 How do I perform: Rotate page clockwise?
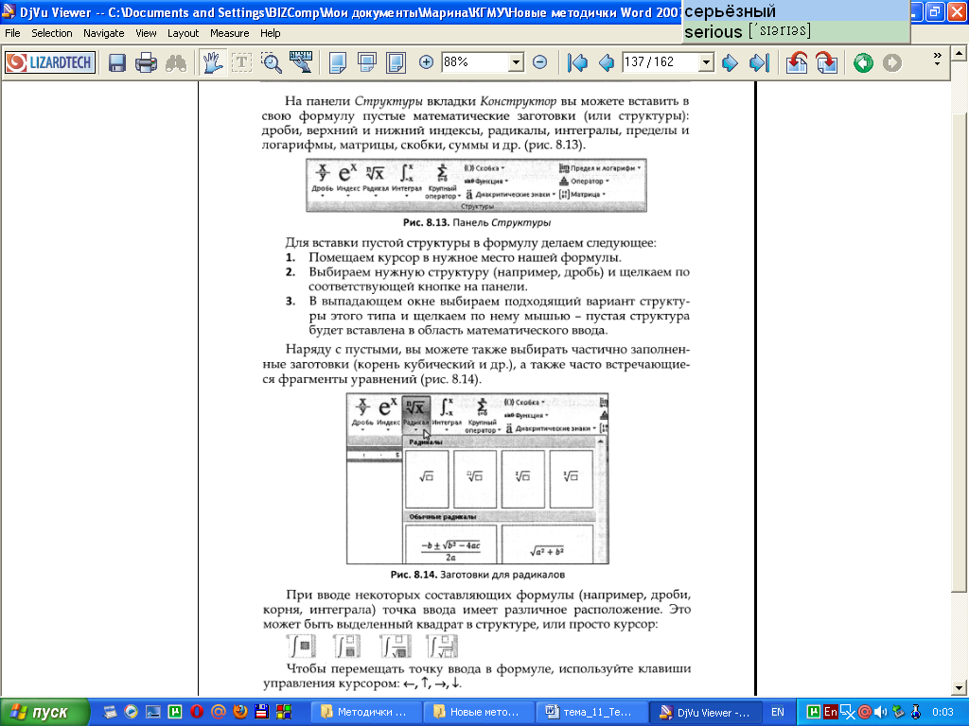826,62
